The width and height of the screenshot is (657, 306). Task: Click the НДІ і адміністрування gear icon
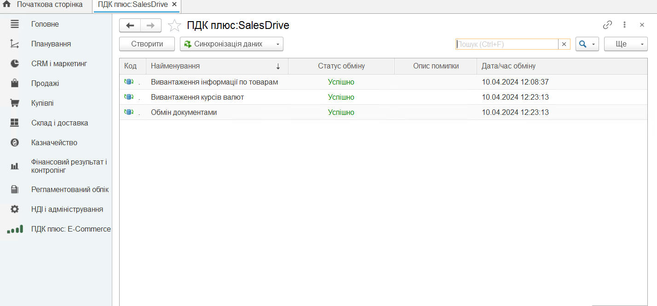tap(15, 209)
